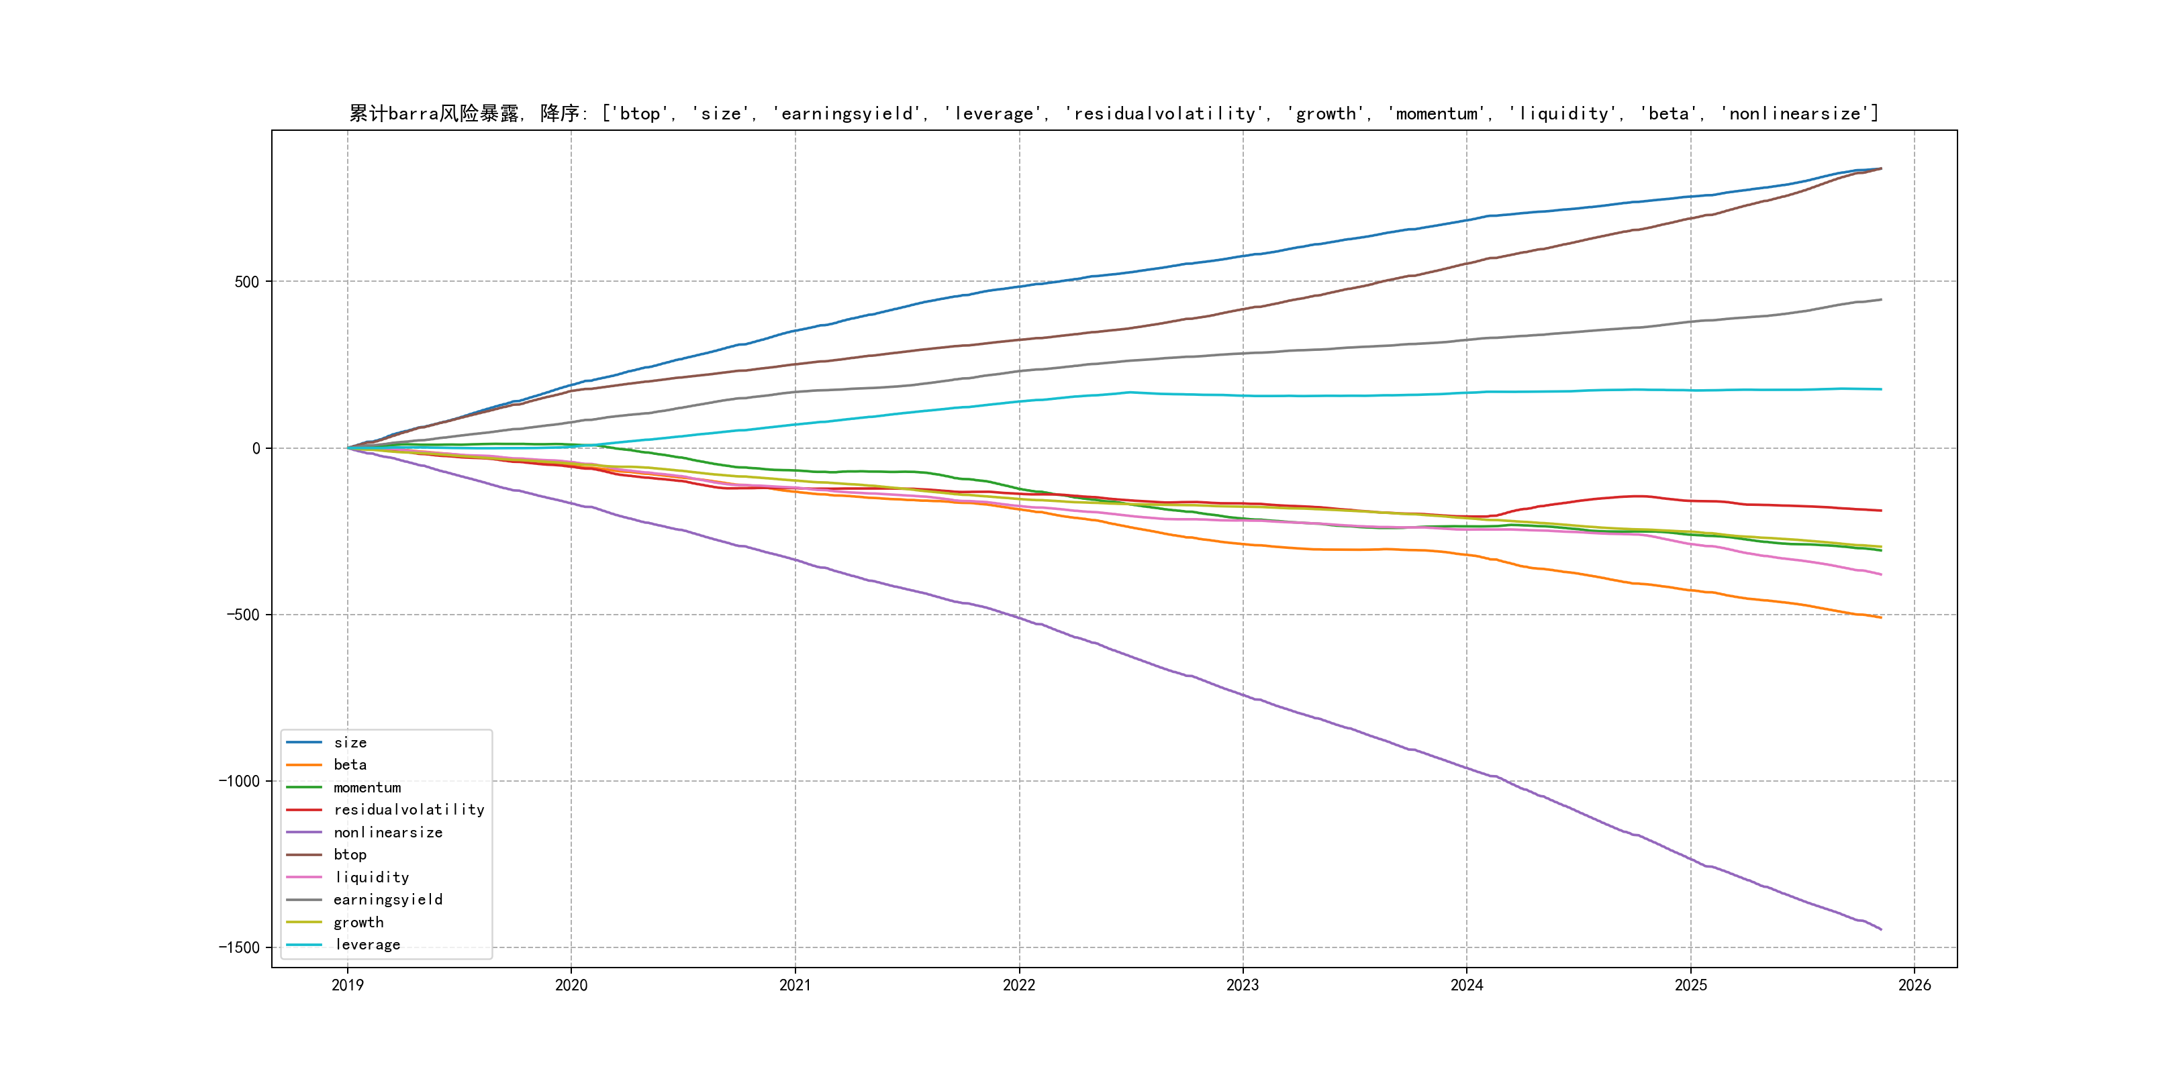Click the chart title text at top

(x=1114, y=113)
